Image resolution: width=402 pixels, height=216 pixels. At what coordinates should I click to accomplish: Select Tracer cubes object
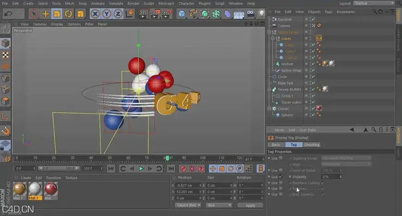[x=291, y=102]
